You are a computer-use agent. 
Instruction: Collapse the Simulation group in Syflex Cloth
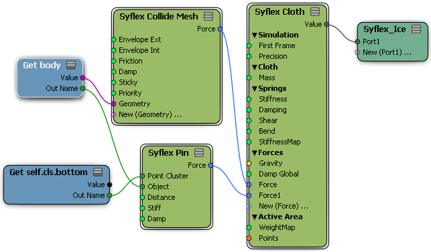[x=255, y=35]
